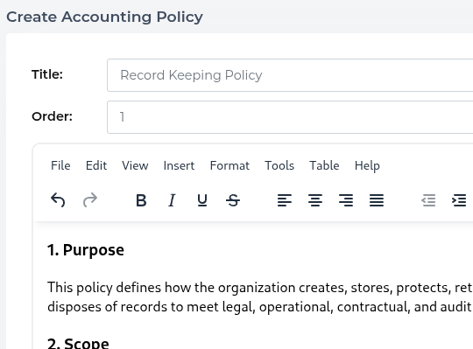Increase indent of paragraph
Viewport: 473px width, 349px height.
pyautogui.click(x=459, y=200)
